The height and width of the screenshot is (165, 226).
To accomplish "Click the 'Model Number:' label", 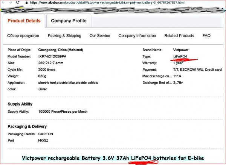I will pos(19,56).
